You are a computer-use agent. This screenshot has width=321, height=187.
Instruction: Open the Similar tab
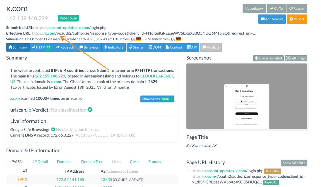point(136,47)
